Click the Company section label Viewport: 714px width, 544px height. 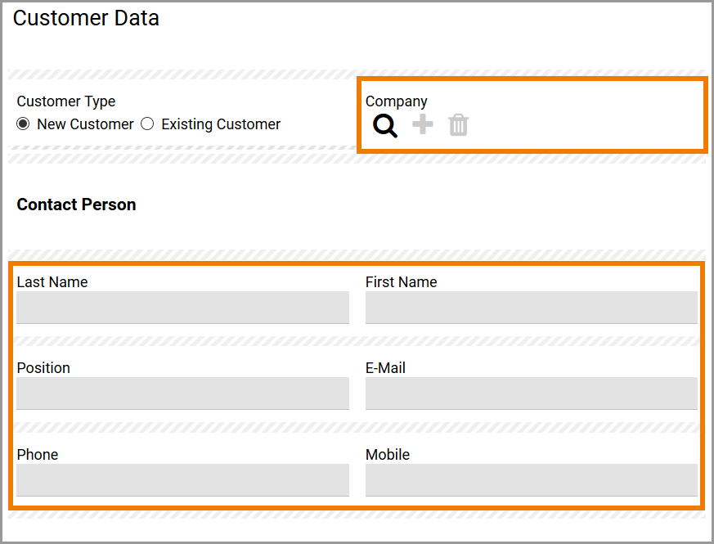[x=396, y=101]
